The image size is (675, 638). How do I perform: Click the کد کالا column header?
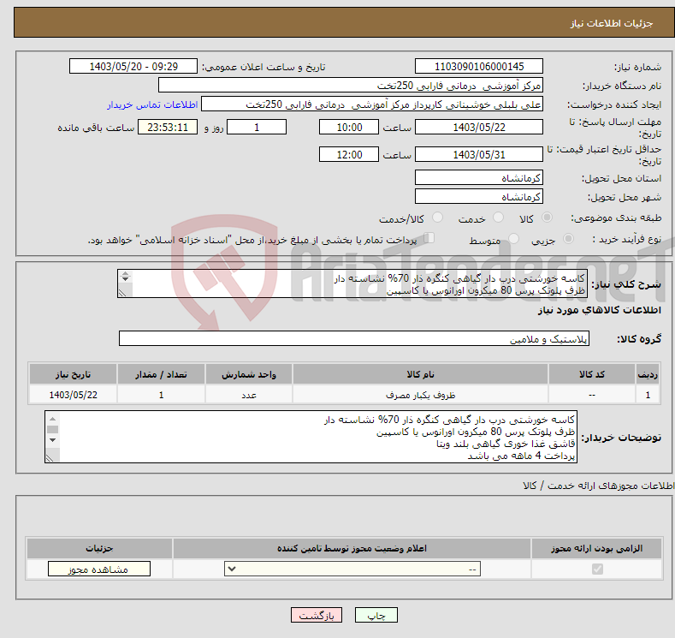(x=592, y=374)
